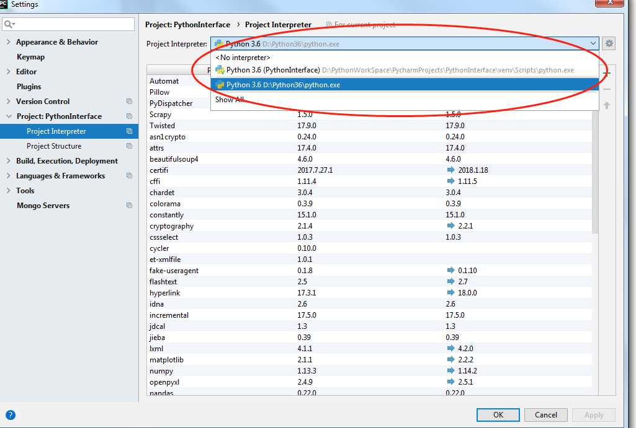636x428 pixels.
Task: Click upgrade arrow icon for cryptography
Action: pos(450,225)
